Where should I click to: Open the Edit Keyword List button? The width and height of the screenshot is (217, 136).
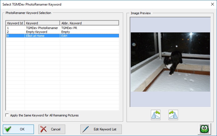101,129
